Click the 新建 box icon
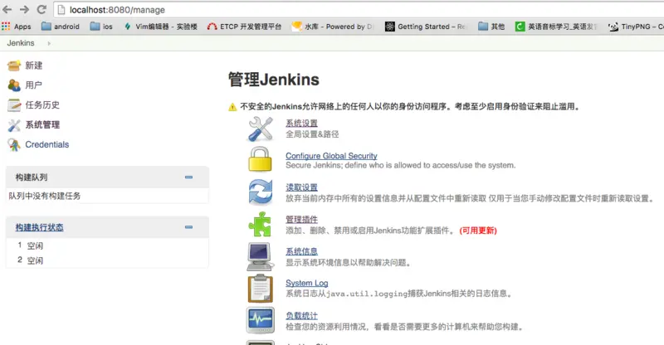Screen dimensions: 664x345 [x=14, y=66]
